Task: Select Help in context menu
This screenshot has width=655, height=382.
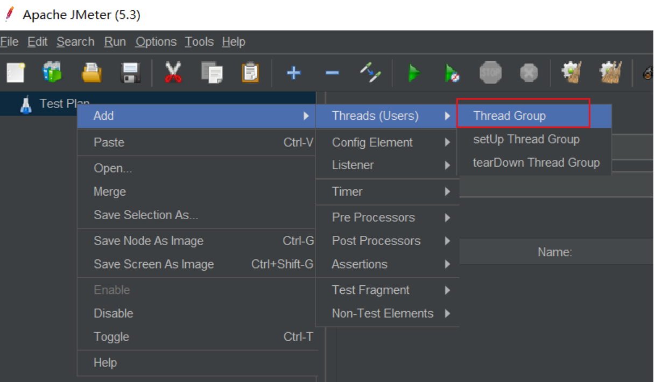Action: 196,363
